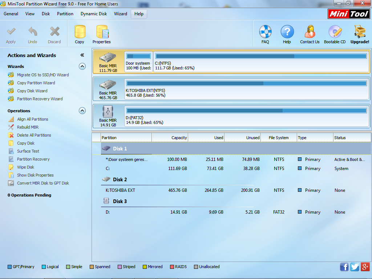Image resolution: width=372 pixels, height=279 pixels.
Task: Collapse the Wizards section
Action: click(82, 66)
